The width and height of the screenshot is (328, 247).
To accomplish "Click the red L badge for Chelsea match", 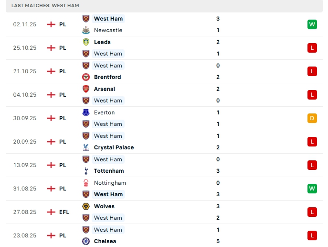I will coord(312,235).
